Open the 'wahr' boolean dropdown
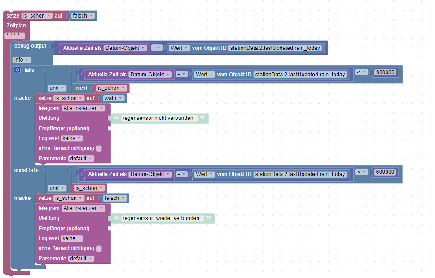 (114, 98)
